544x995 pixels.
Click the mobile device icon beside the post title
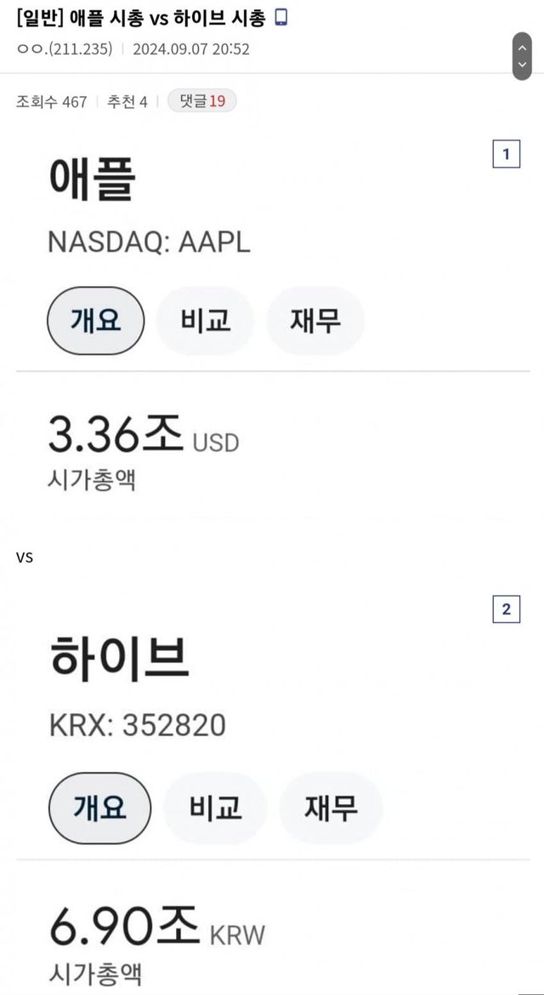point(281,17)
